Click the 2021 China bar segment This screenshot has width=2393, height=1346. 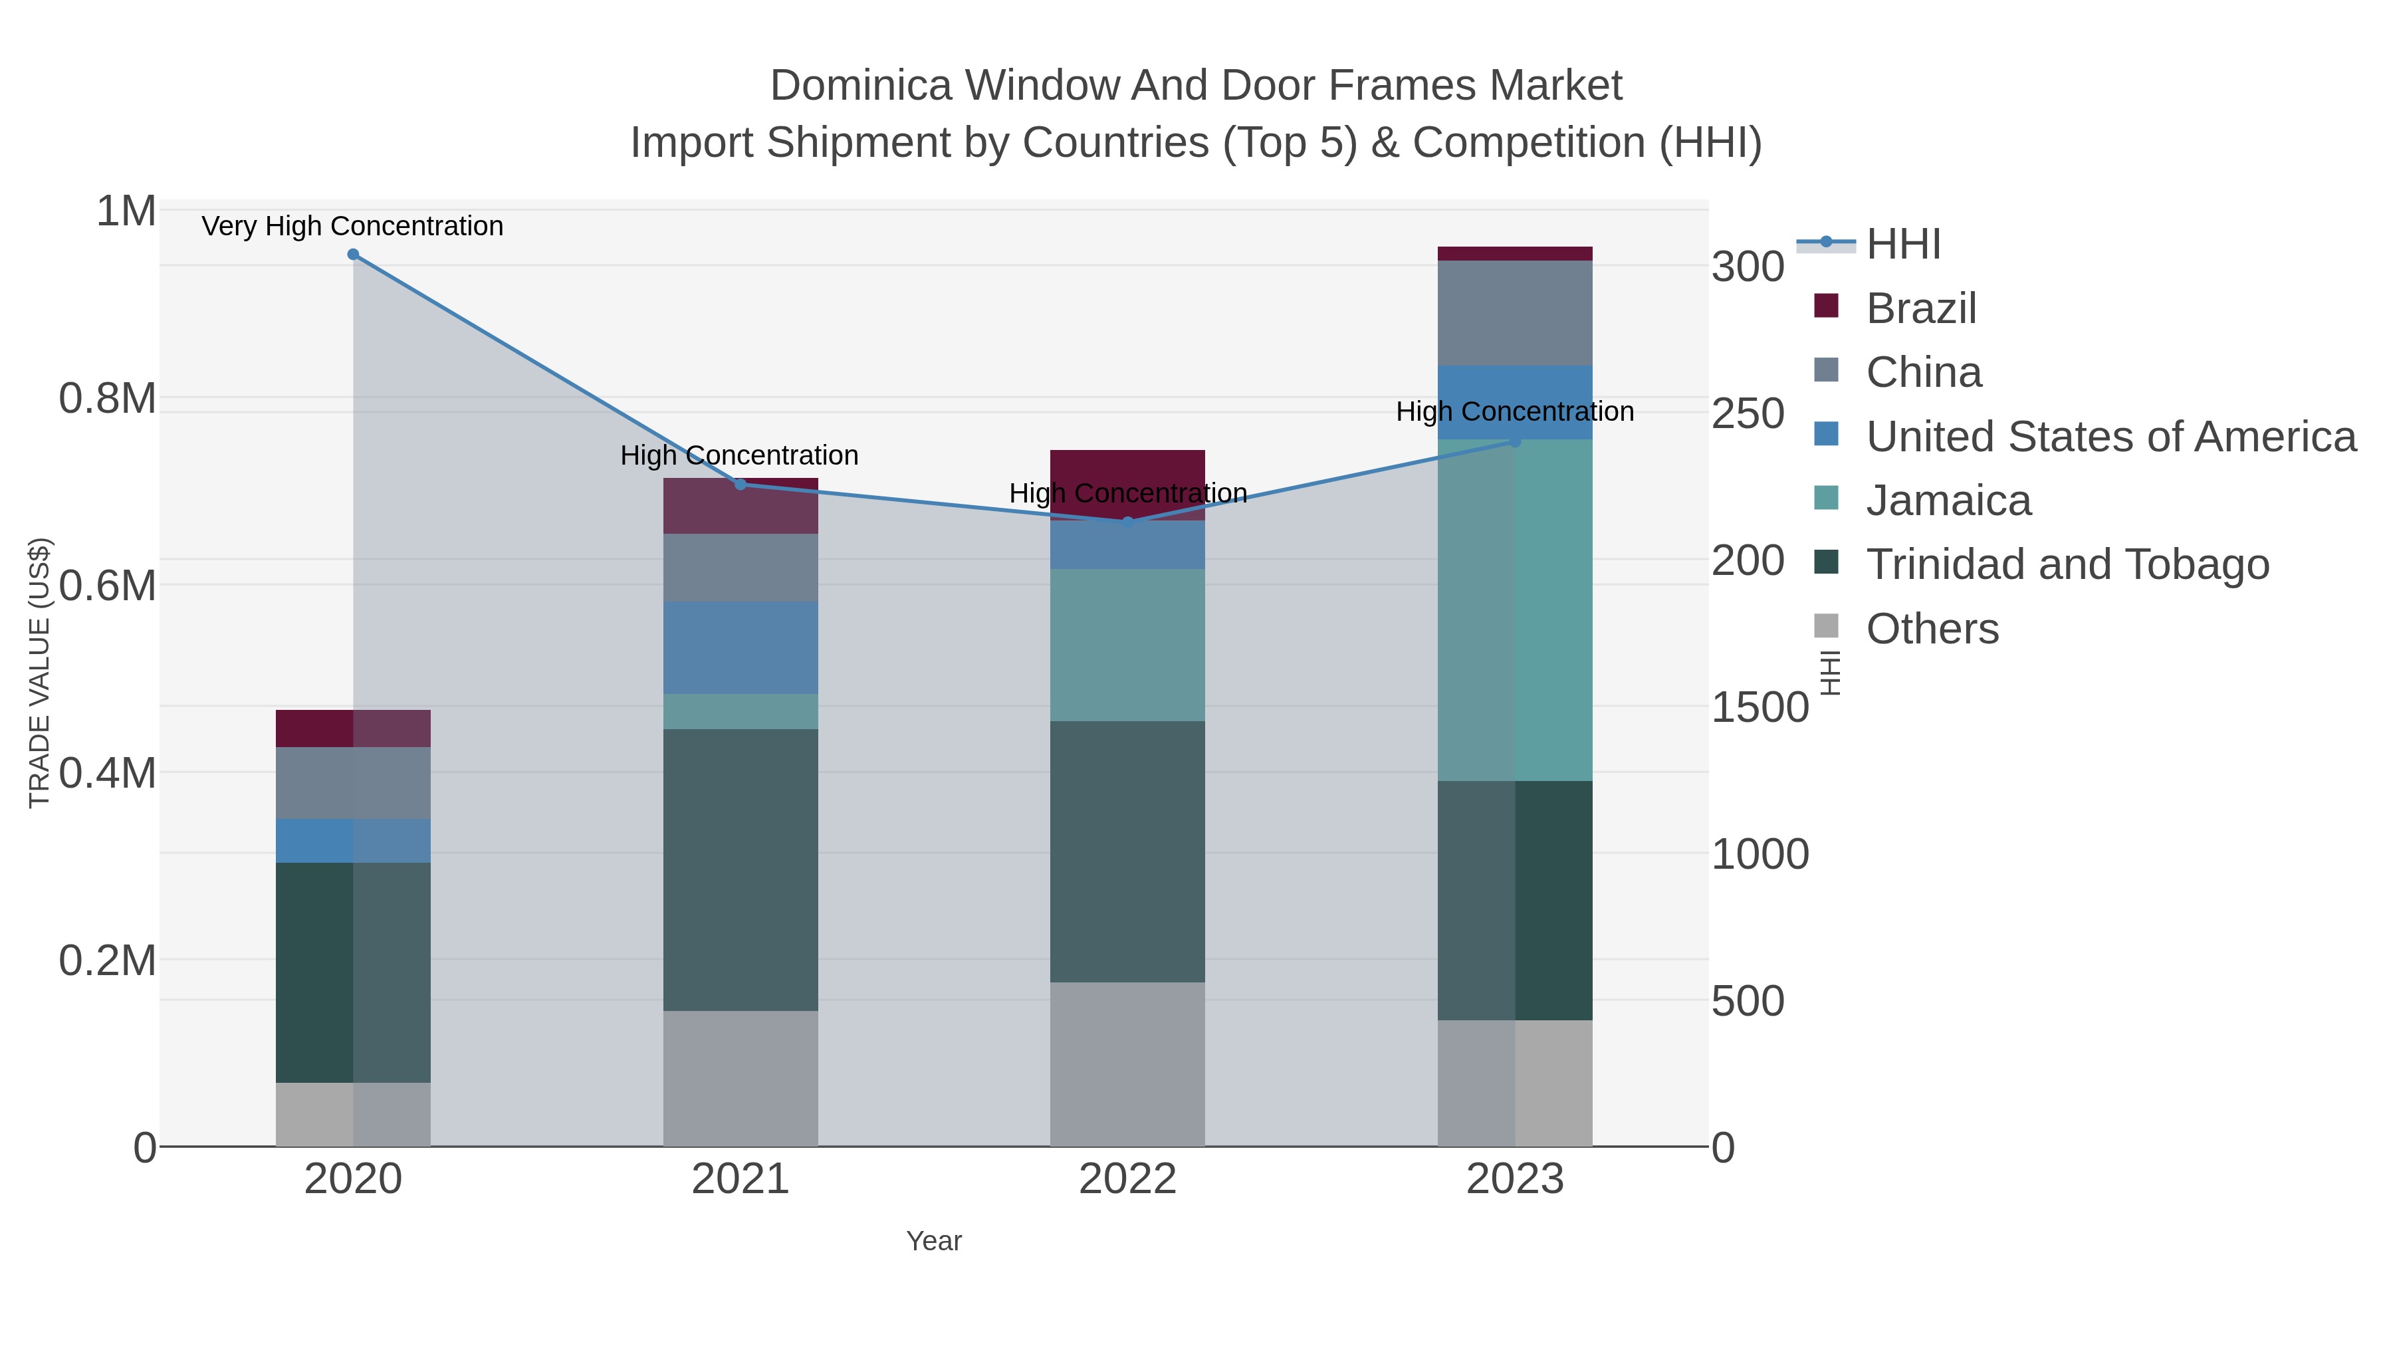click(x=741, y=568)
